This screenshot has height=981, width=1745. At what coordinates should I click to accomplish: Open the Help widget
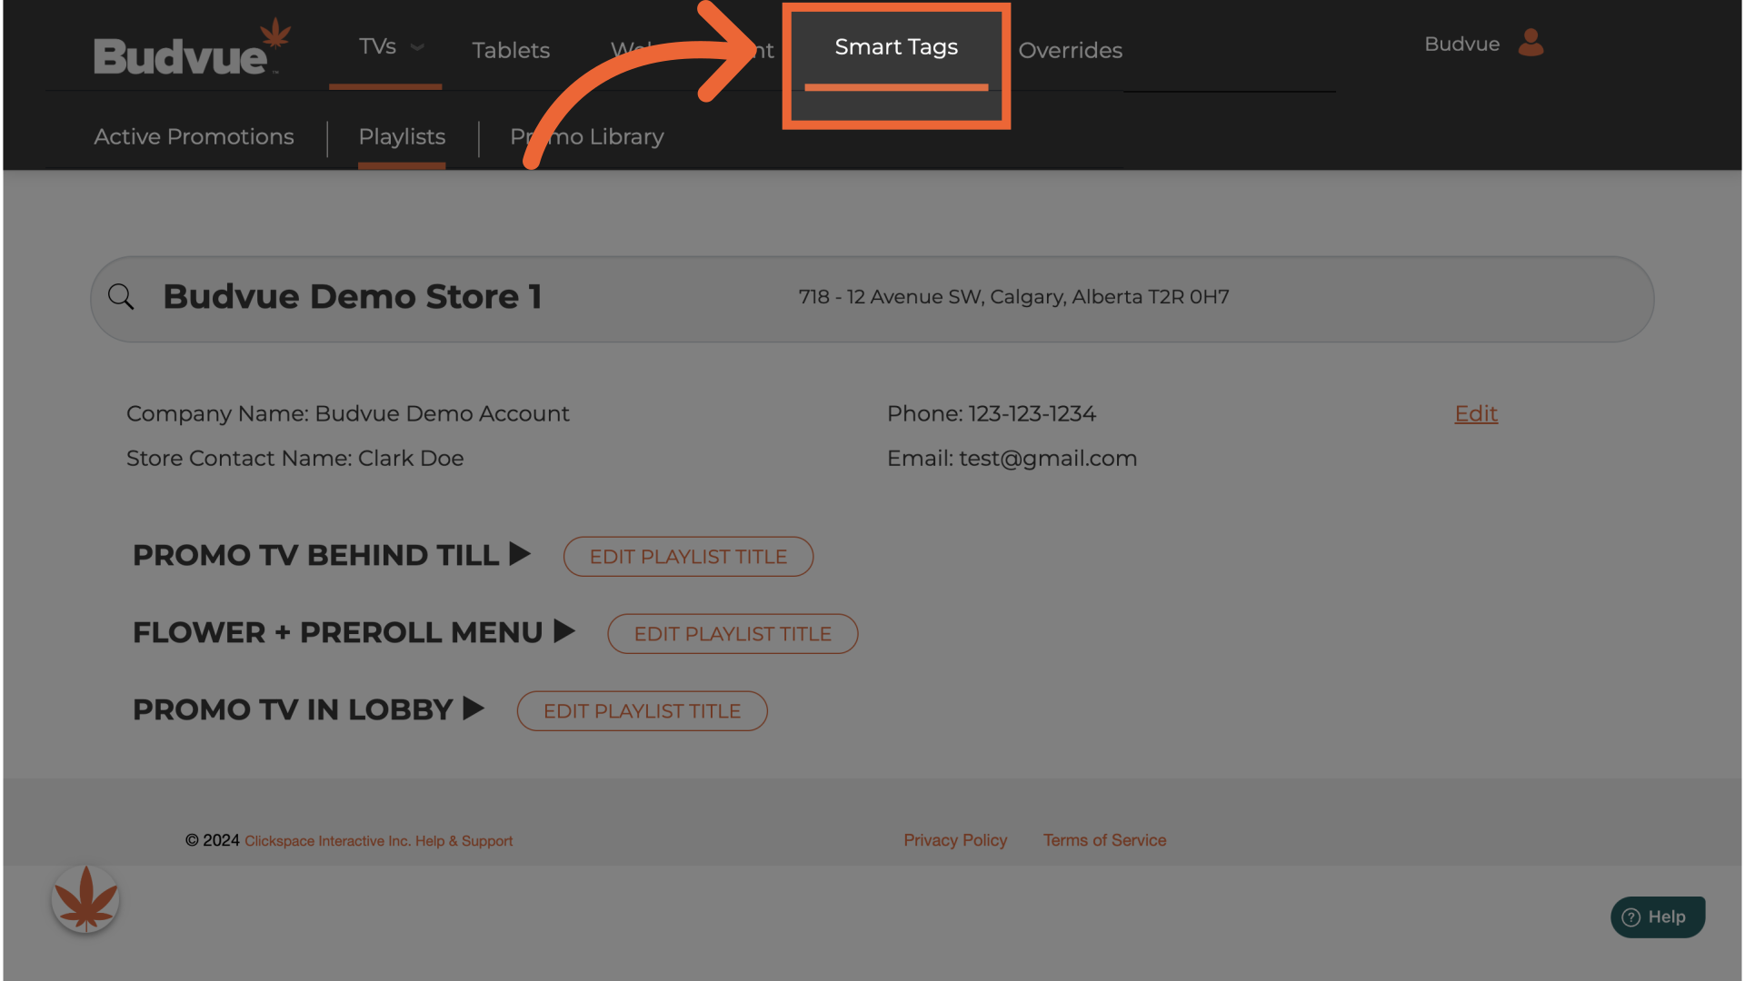pyautogui.click(x=1657, y=917)
